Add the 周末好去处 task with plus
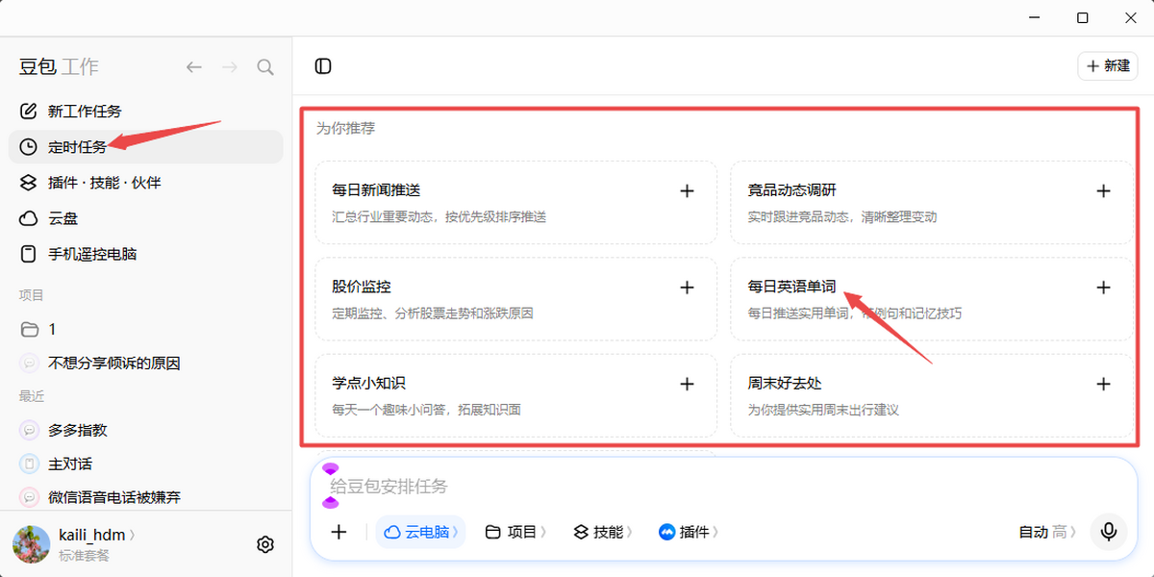Screen dimensions: 1154x577 [1103, 384]
